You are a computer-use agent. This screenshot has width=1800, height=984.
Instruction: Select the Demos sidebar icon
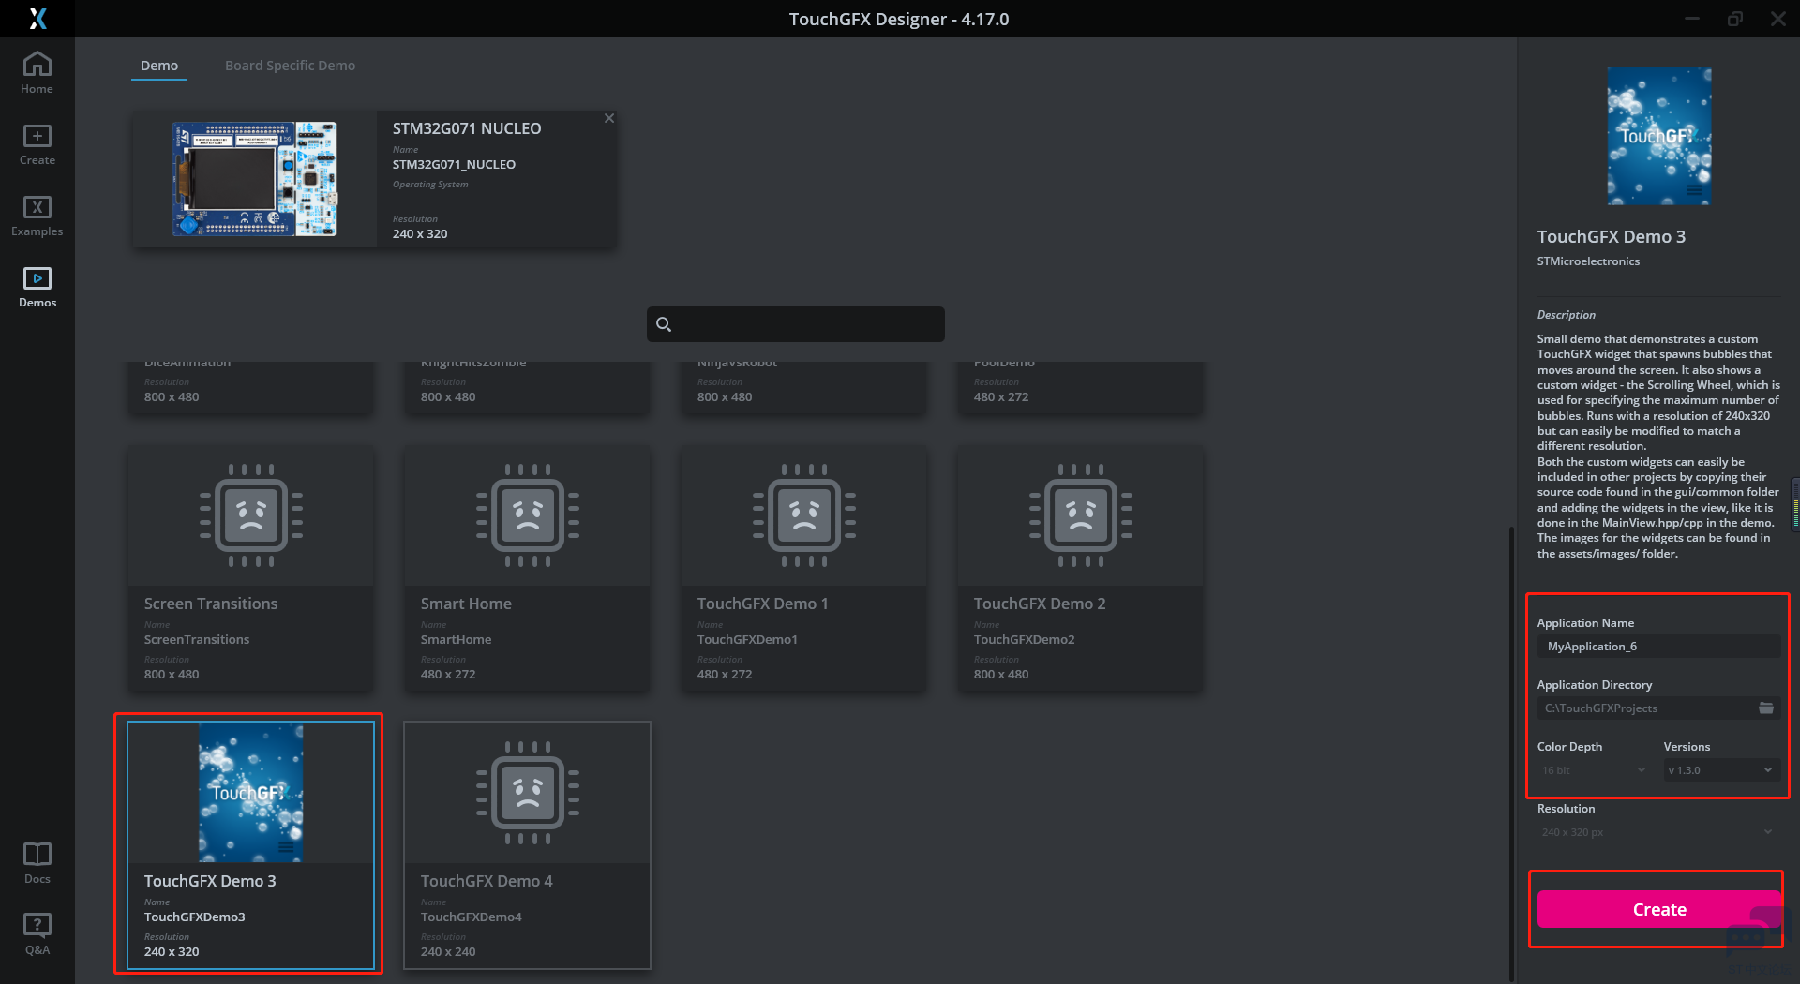[37, 287]
